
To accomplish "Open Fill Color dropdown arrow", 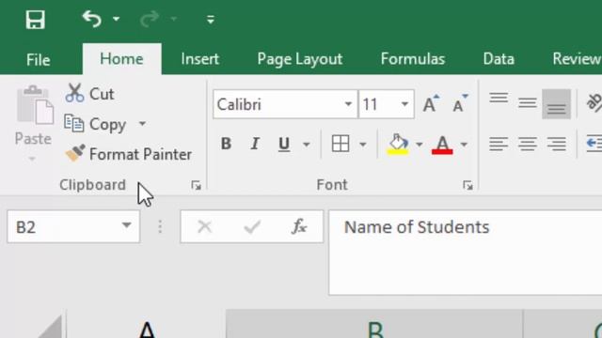I will click(x=419, y=145).
